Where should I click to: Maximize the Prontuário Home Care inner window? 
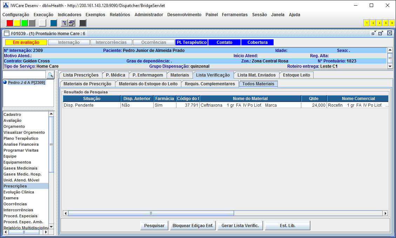pyautogui.click(x=381, y=33)
